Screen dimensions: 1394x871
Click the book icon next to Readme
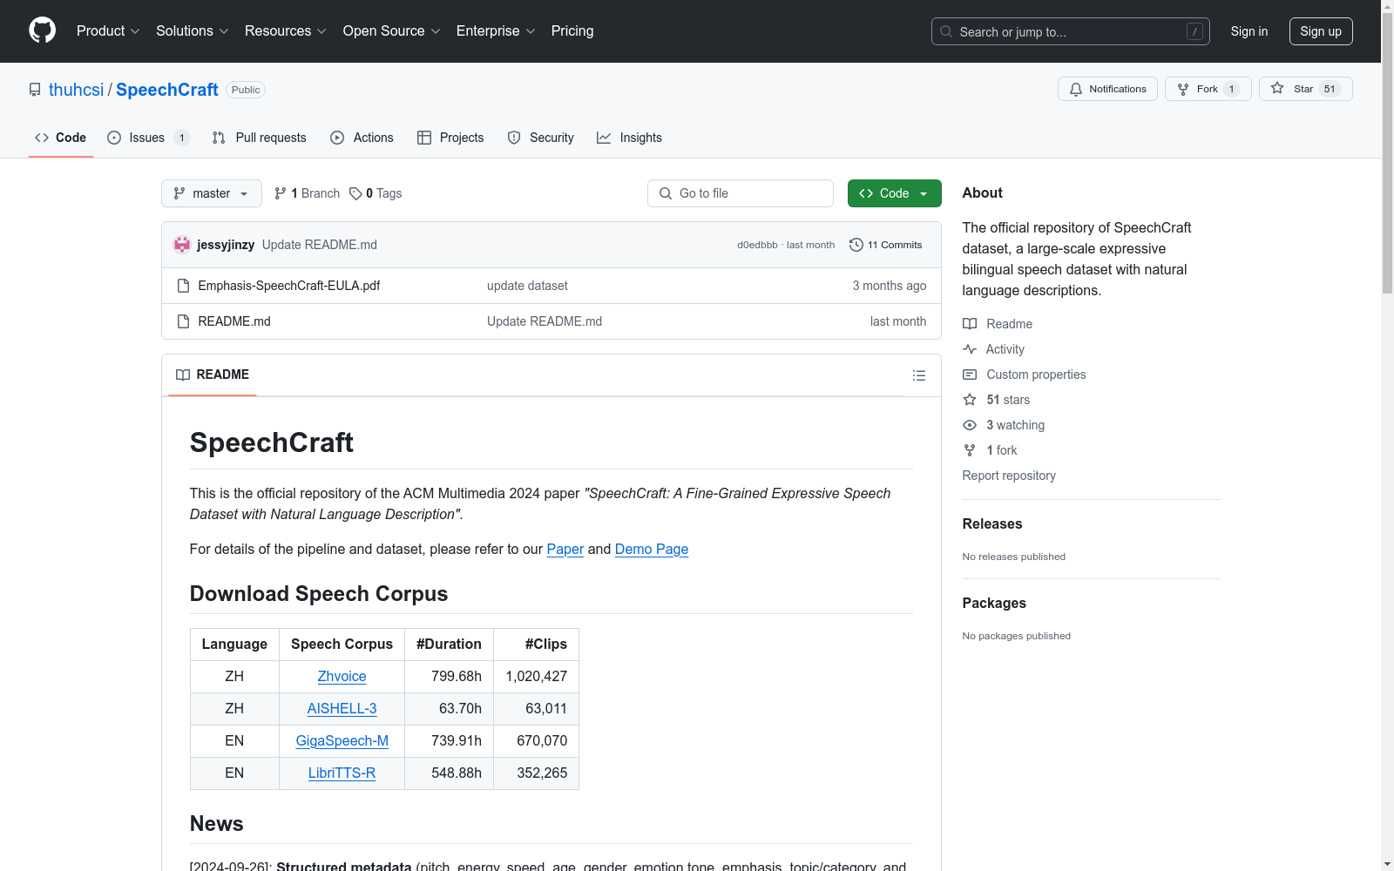point(970,324)
